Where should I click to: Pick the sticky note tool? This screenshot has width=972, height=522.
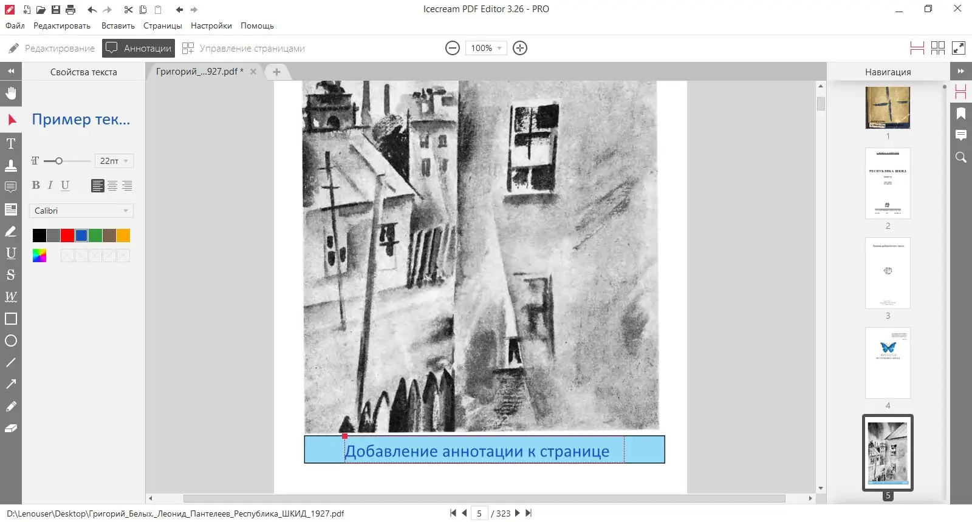[x=11, y=187]
